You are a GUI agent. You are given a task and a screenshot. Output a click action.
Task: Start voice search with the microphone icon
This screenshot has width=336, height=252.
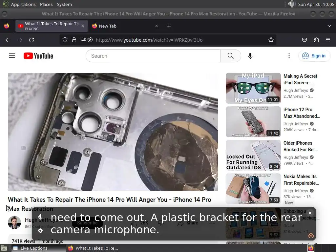250,56
